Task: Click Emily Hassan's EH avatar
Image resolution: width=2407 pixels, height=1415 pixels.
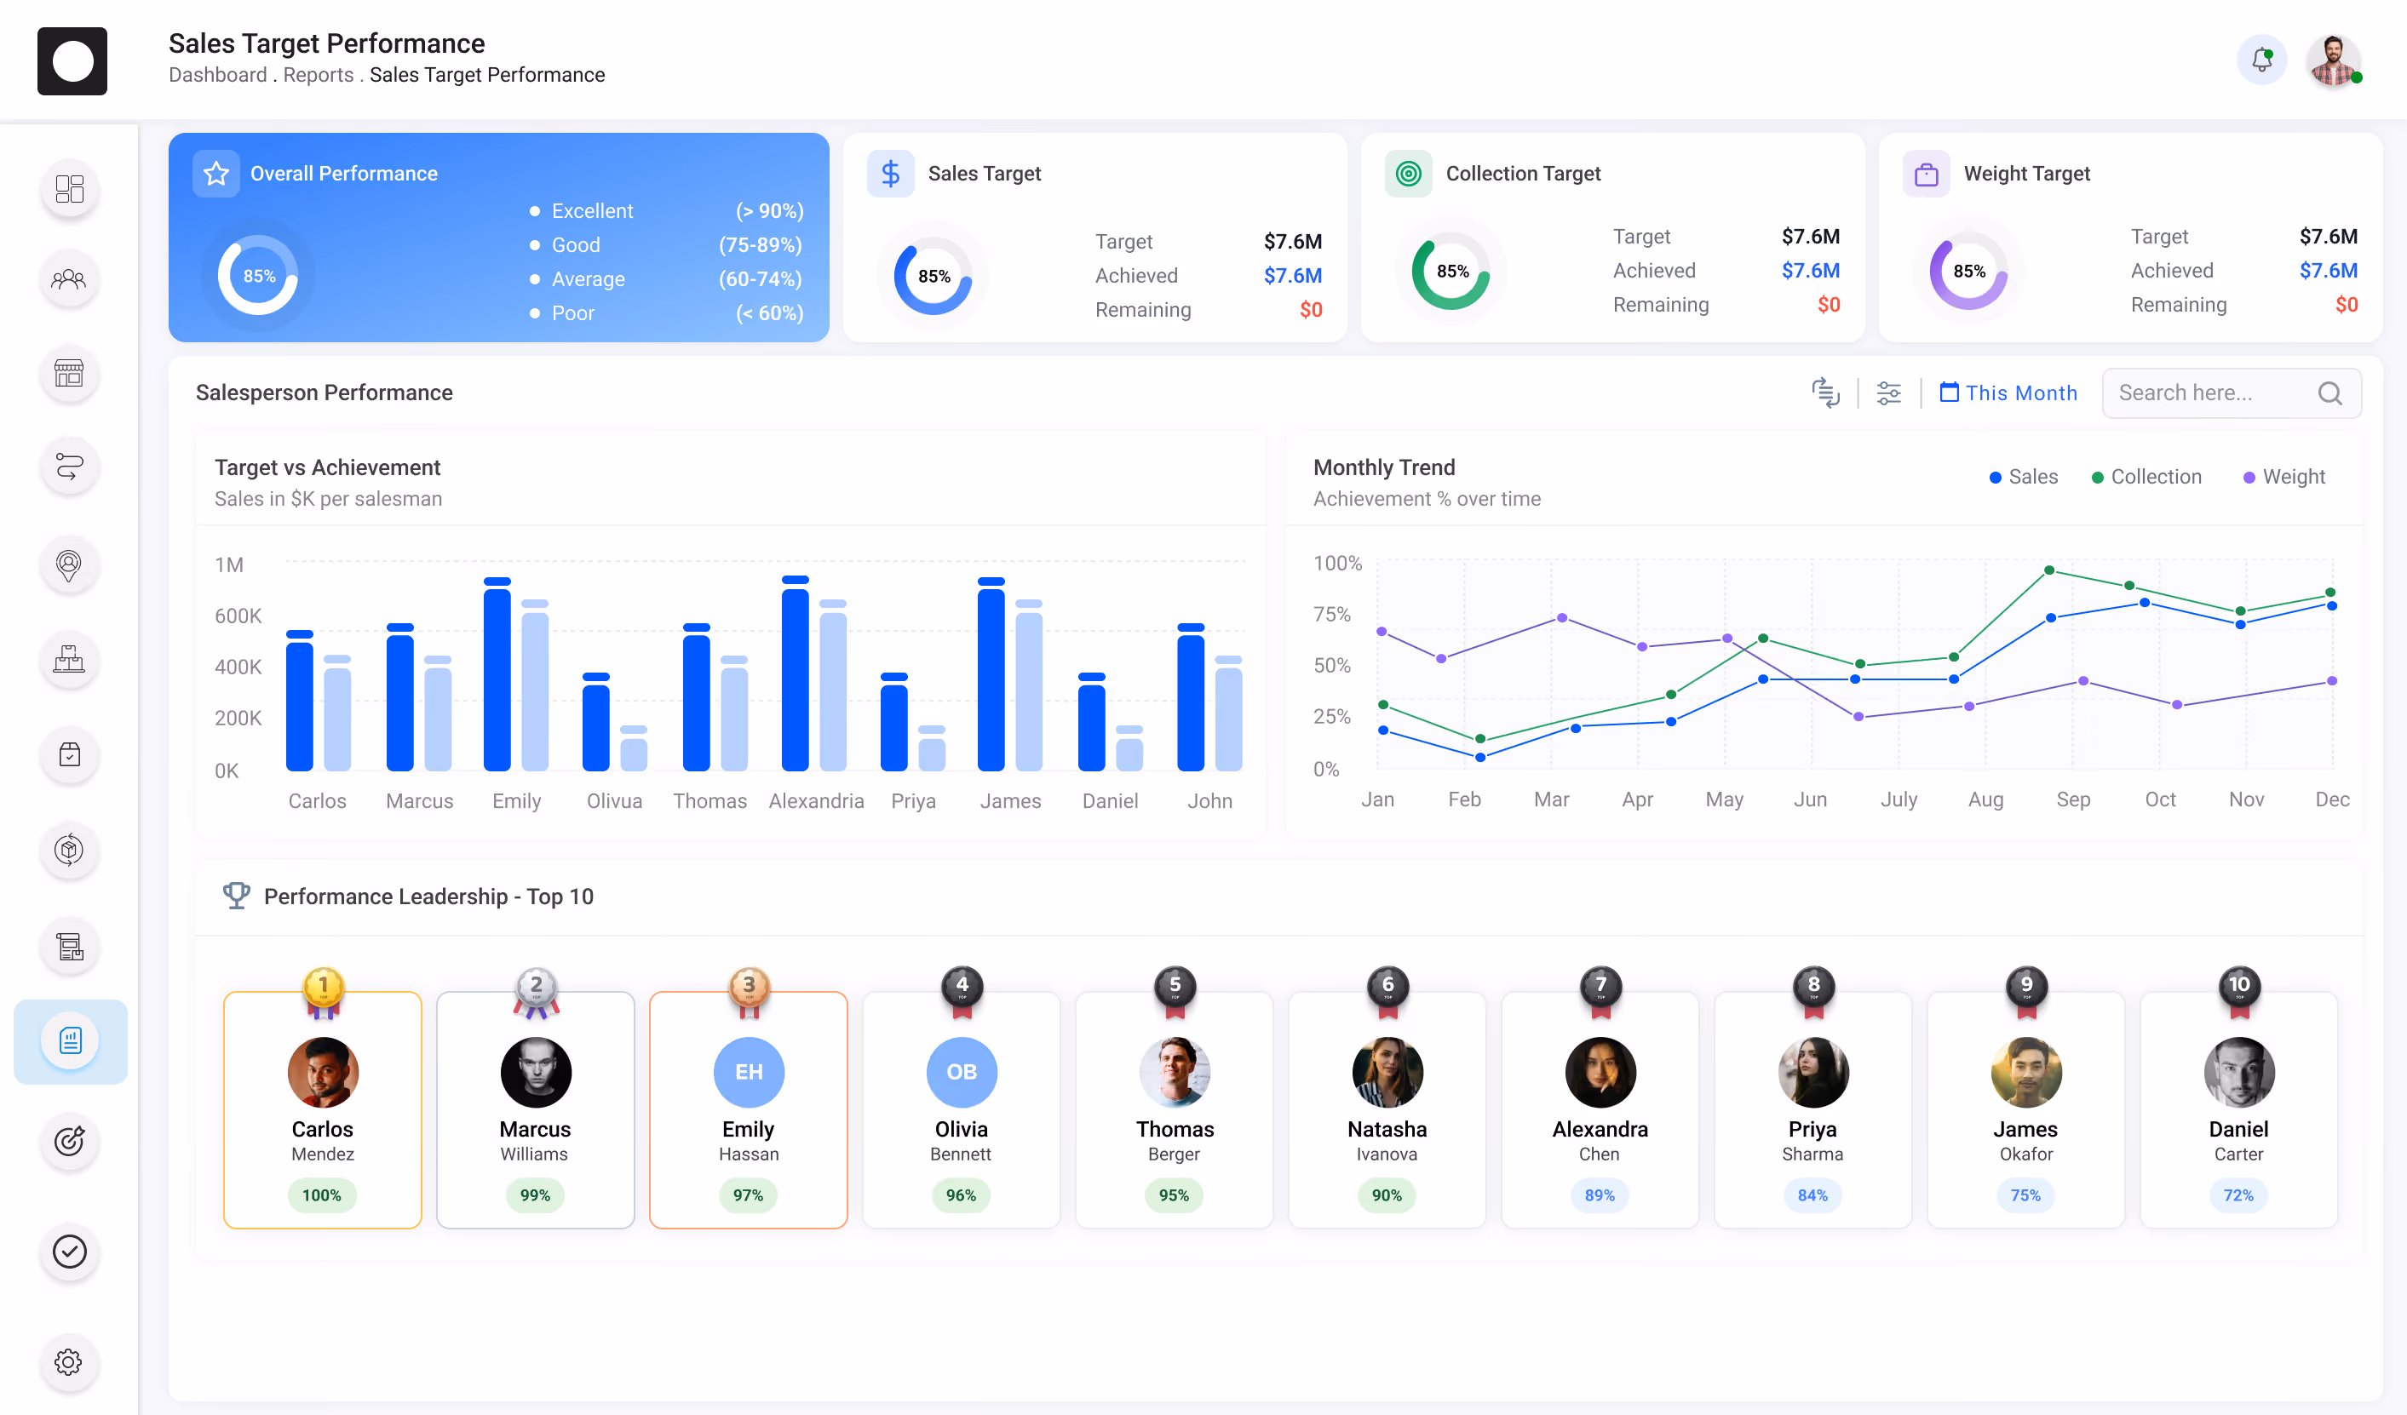Action: pyautogui.click(x=749, y=1072)
